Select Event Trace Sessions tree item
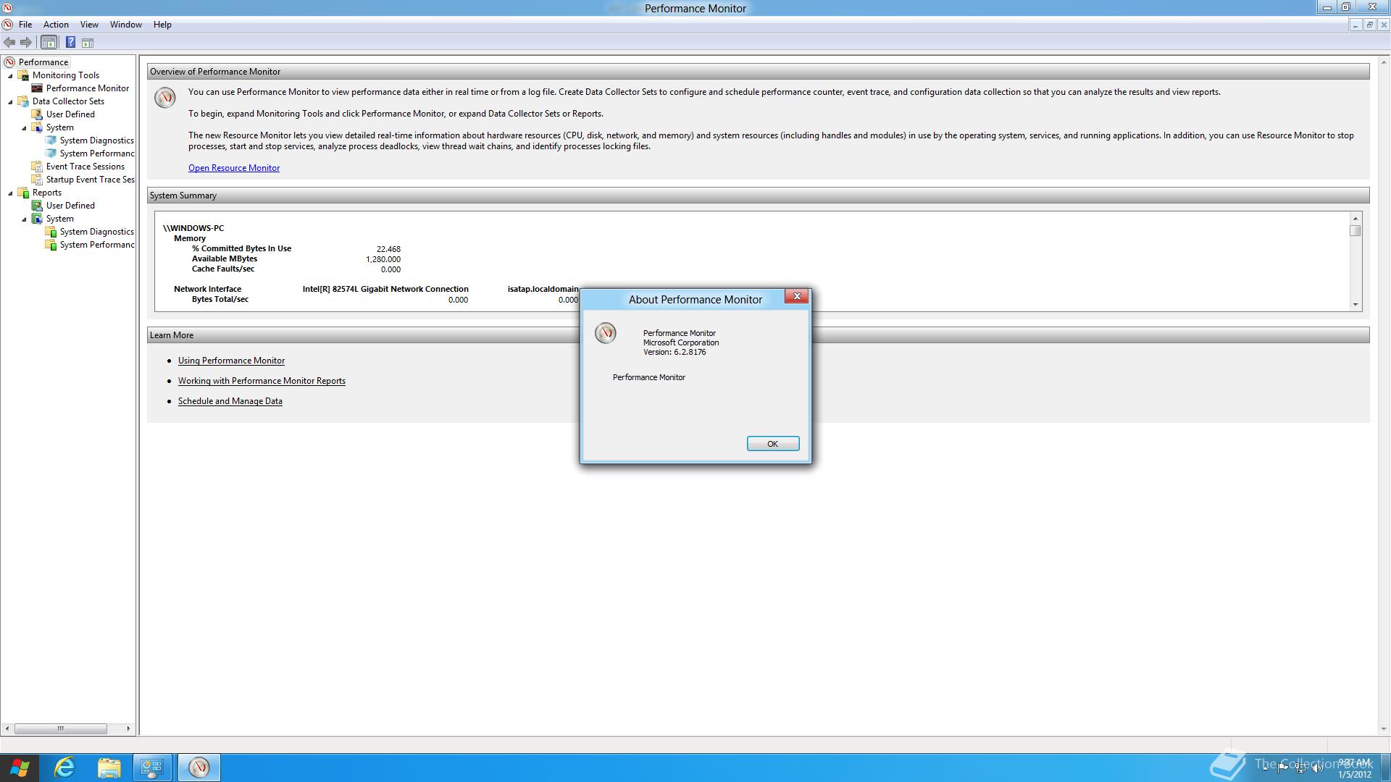This screenshot has width=1391, height=782. pyautogui.click(x=85, y=167)
